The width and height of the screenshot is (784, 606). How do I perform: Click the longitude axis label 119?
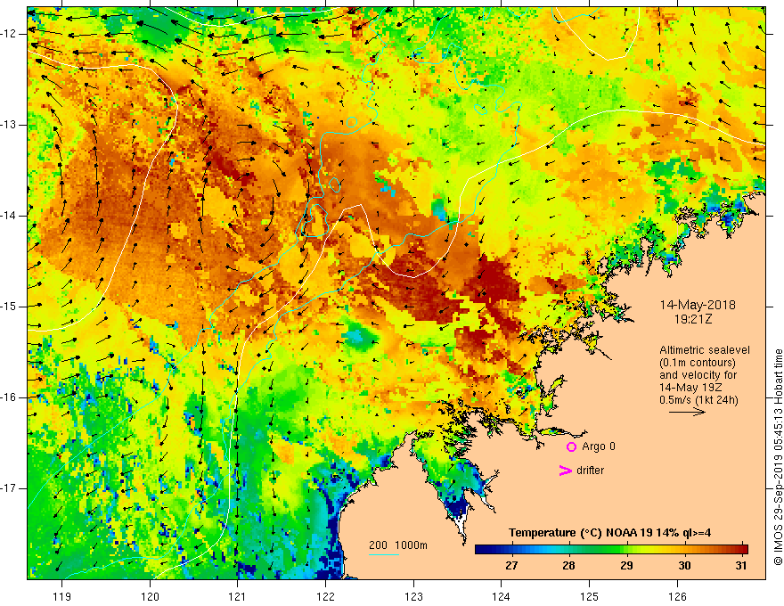(62, 596)
